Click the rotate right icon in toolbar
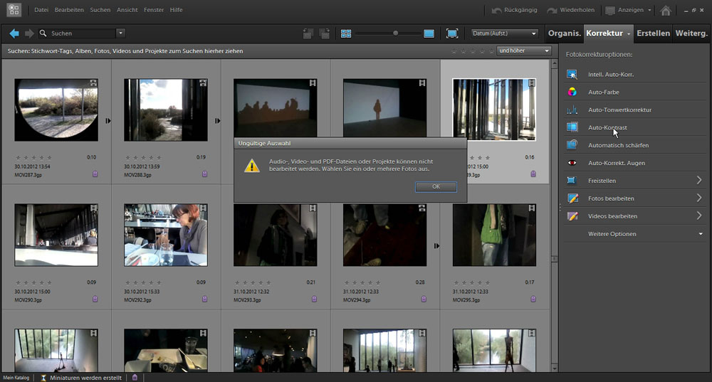This screenshot has width=712, height=382. click(x=324, y=33)
